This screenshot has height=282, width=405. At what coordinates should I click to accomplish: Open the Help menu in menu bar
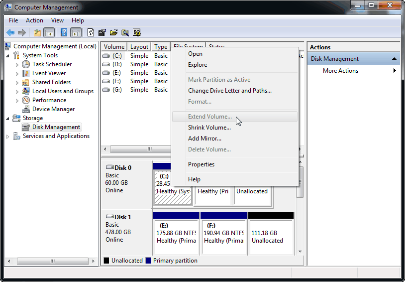tap(78, 20)
